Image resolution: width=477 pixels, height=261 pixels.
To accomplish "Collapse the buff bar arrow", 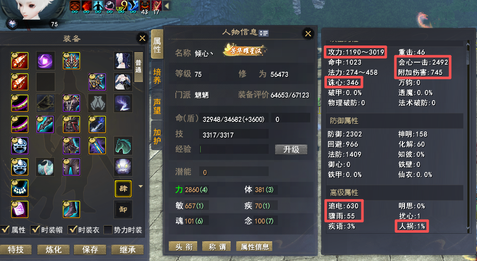I will point(166,6).
